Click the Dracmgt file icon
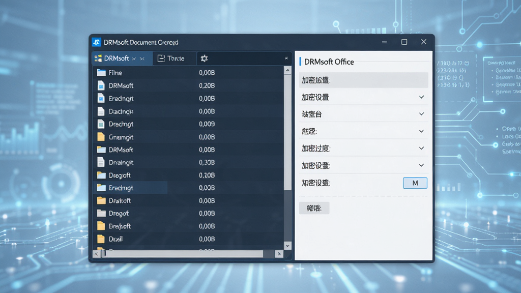Screen dimensions: 521x293 coord(101,124)
